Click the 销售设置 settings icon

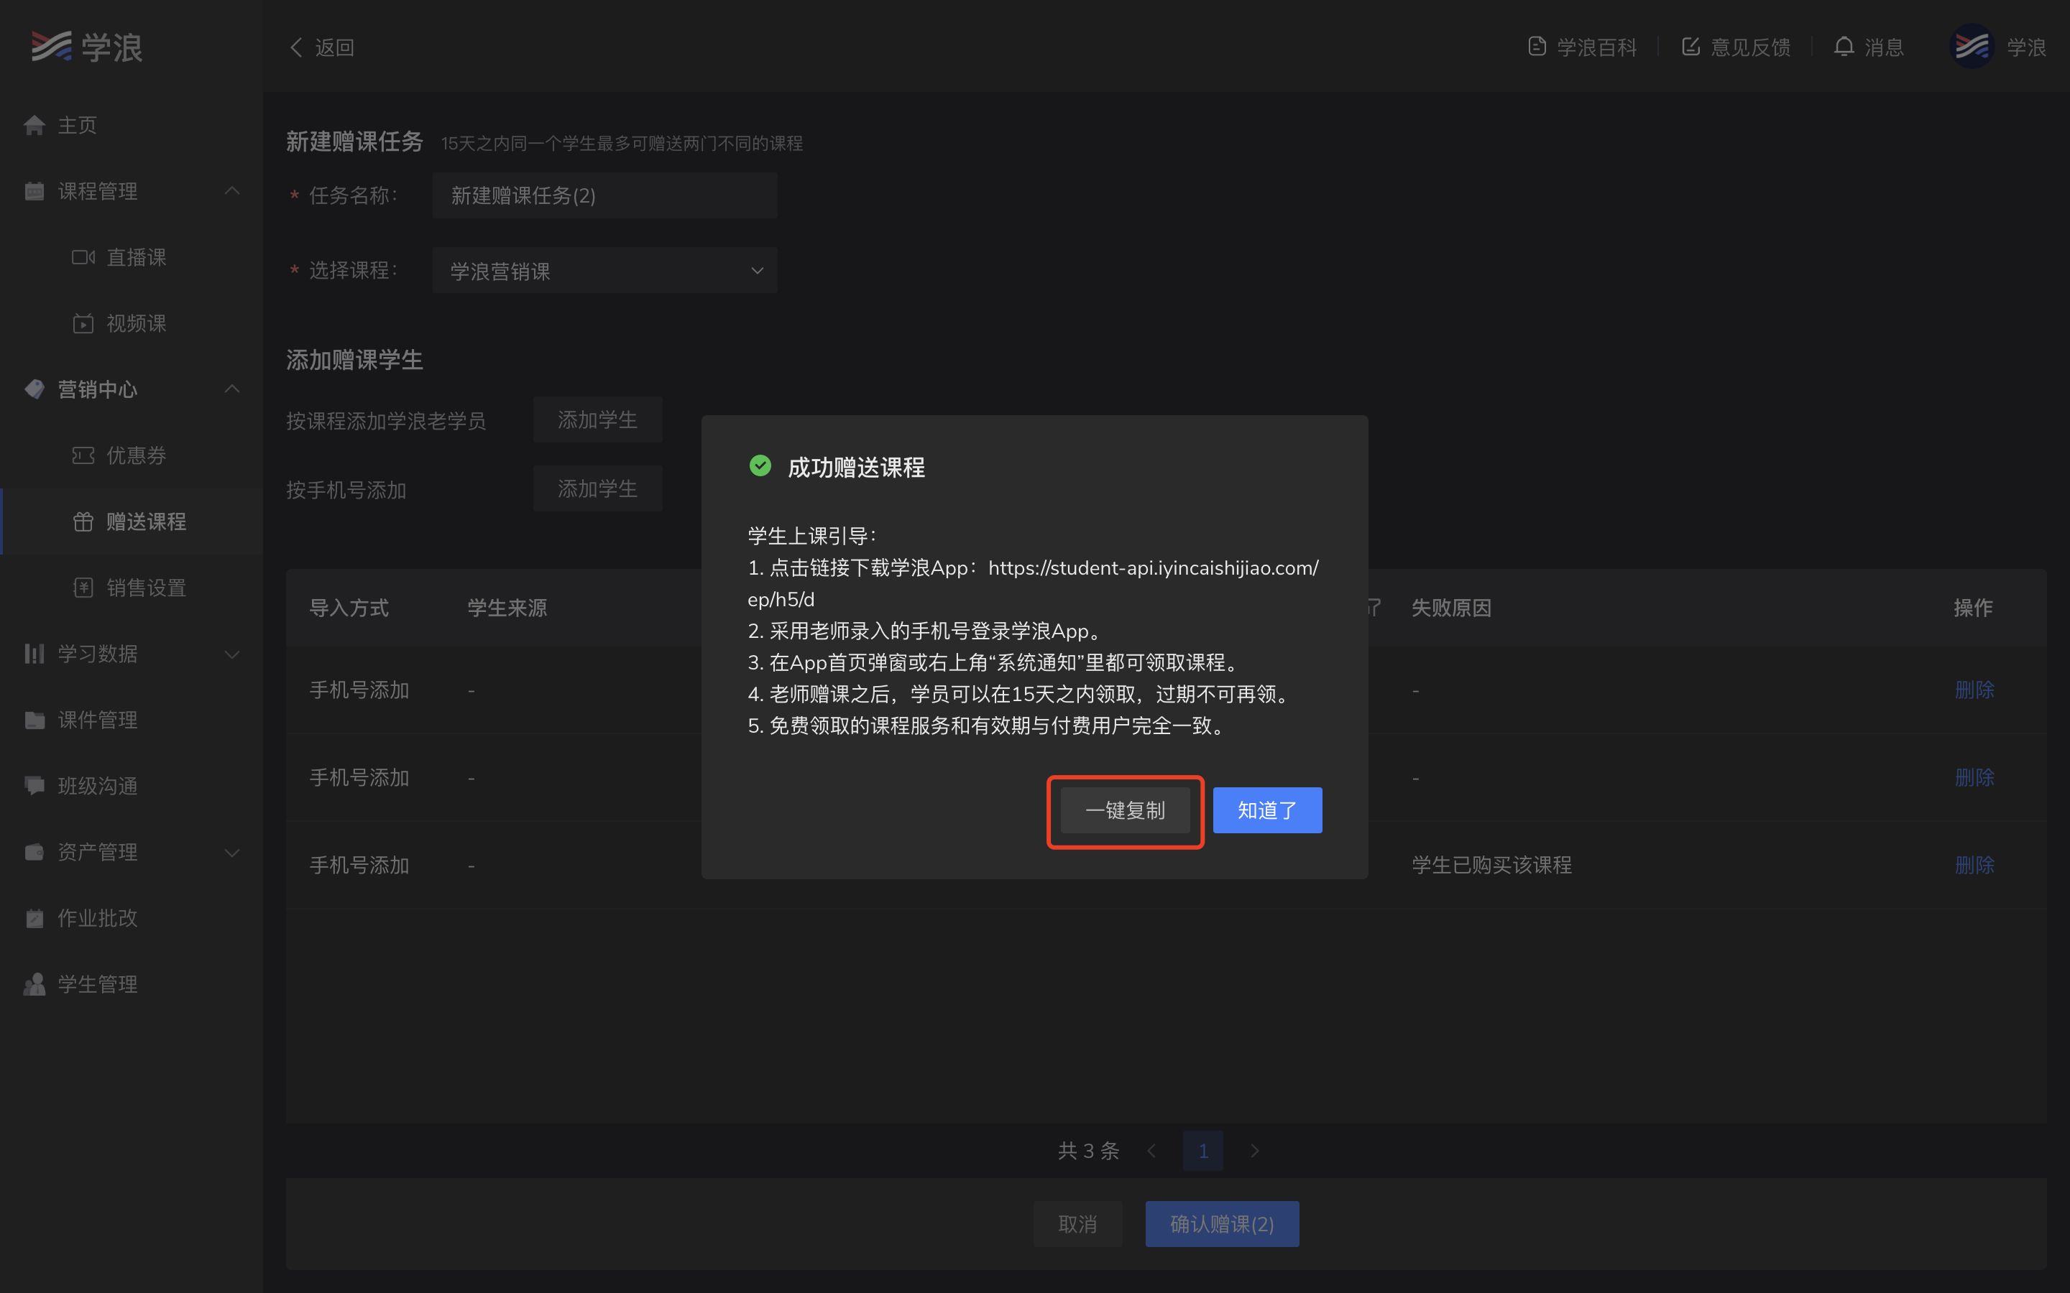click(x=82, y=588)
